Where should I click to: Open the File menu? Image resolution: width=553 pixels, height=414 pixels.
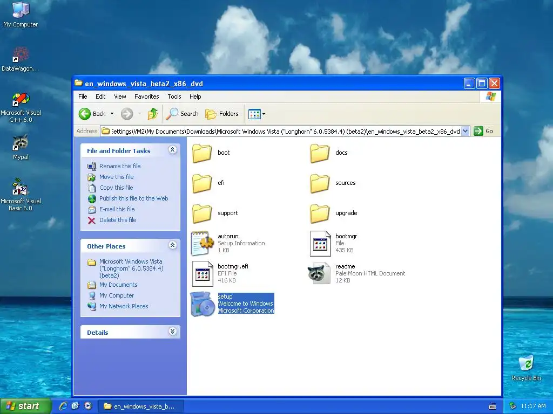point(83,96)
